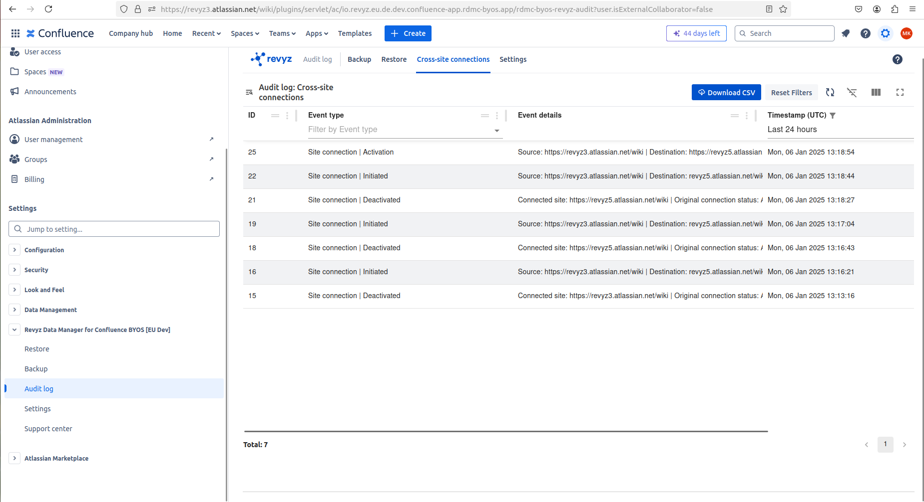Click the Create button
Image resolution: width=924 pixels, height=502 pixels.
click(408, 33)
